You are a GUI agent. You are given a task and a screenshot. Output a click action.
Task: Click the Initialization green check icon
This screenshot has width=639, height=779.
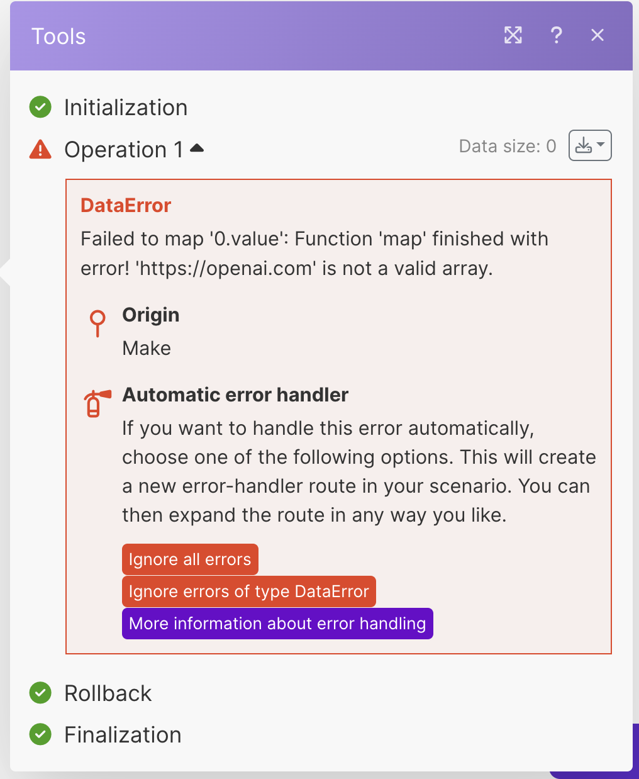pyautogui.click(x=41, y=107)
